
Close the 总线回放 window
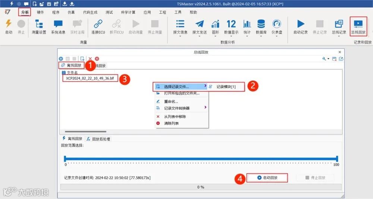(340, 52)
